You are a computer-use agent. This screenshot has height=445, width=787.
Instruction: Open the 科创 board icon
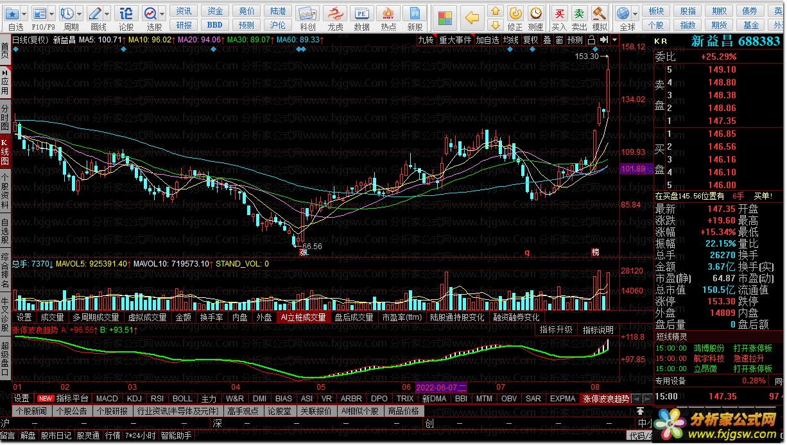(308, 13)
